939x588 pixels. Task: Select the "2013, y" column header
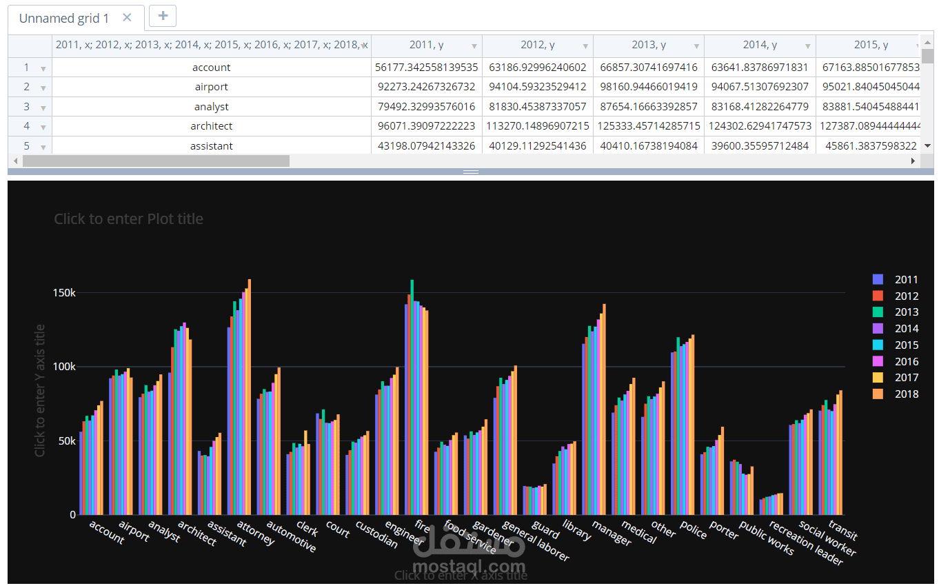click(x=649, y=45)
